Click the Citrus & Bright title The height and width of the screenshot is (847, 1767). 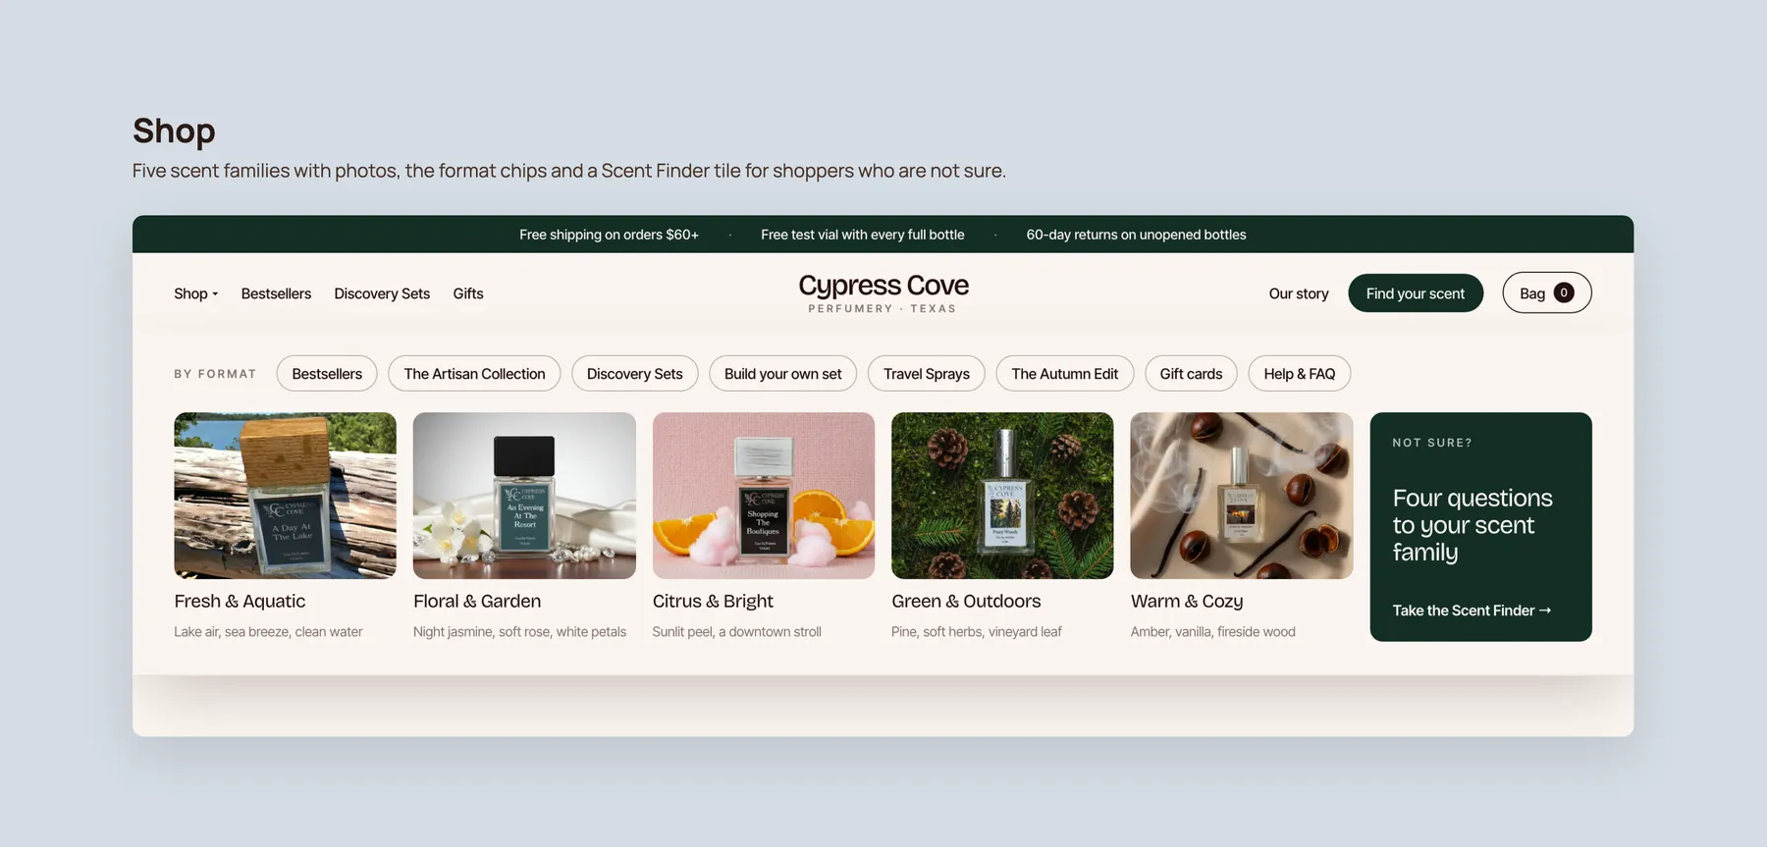point(713,602)
